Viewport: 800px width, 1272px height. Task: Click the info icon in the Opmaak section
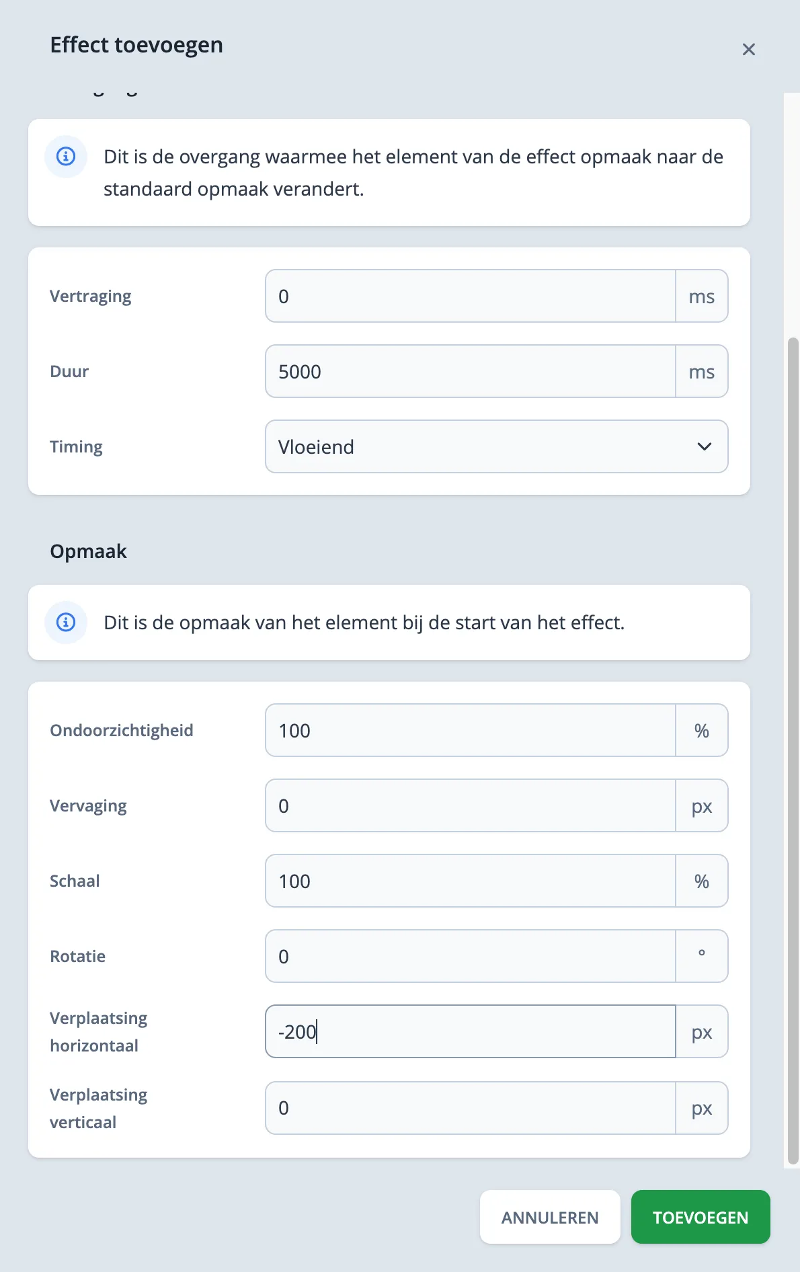point(65,623)
